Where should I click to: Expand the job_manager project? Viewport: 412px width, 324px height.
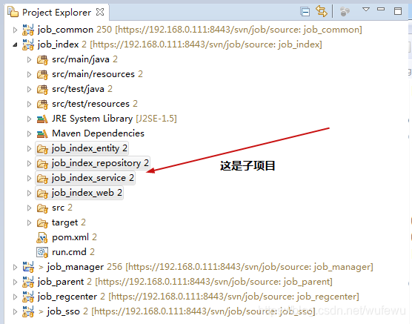click(x=16, y=267)
